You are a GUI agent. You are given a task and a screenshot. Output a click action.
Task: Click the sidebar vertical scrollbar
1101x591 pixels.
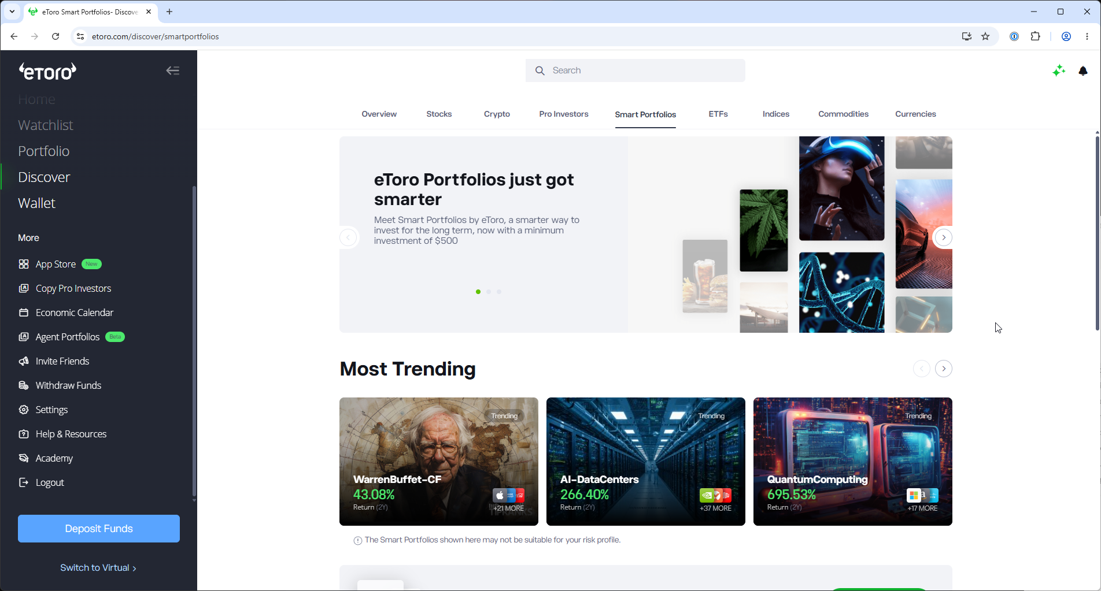194,341
